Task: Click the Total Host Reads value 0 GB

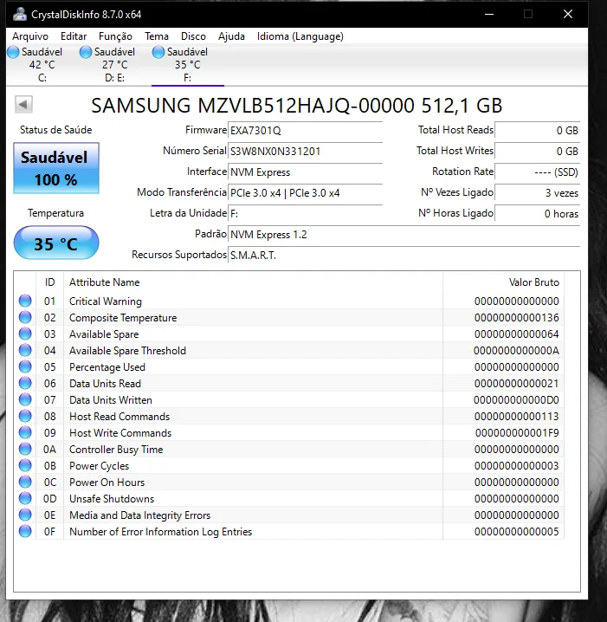Action: (x=538, y=131)
